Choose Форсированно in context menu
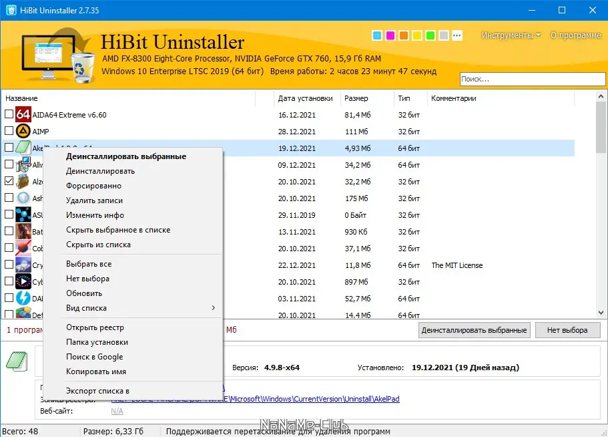This screenshot has height=437, width=608. 133,186
